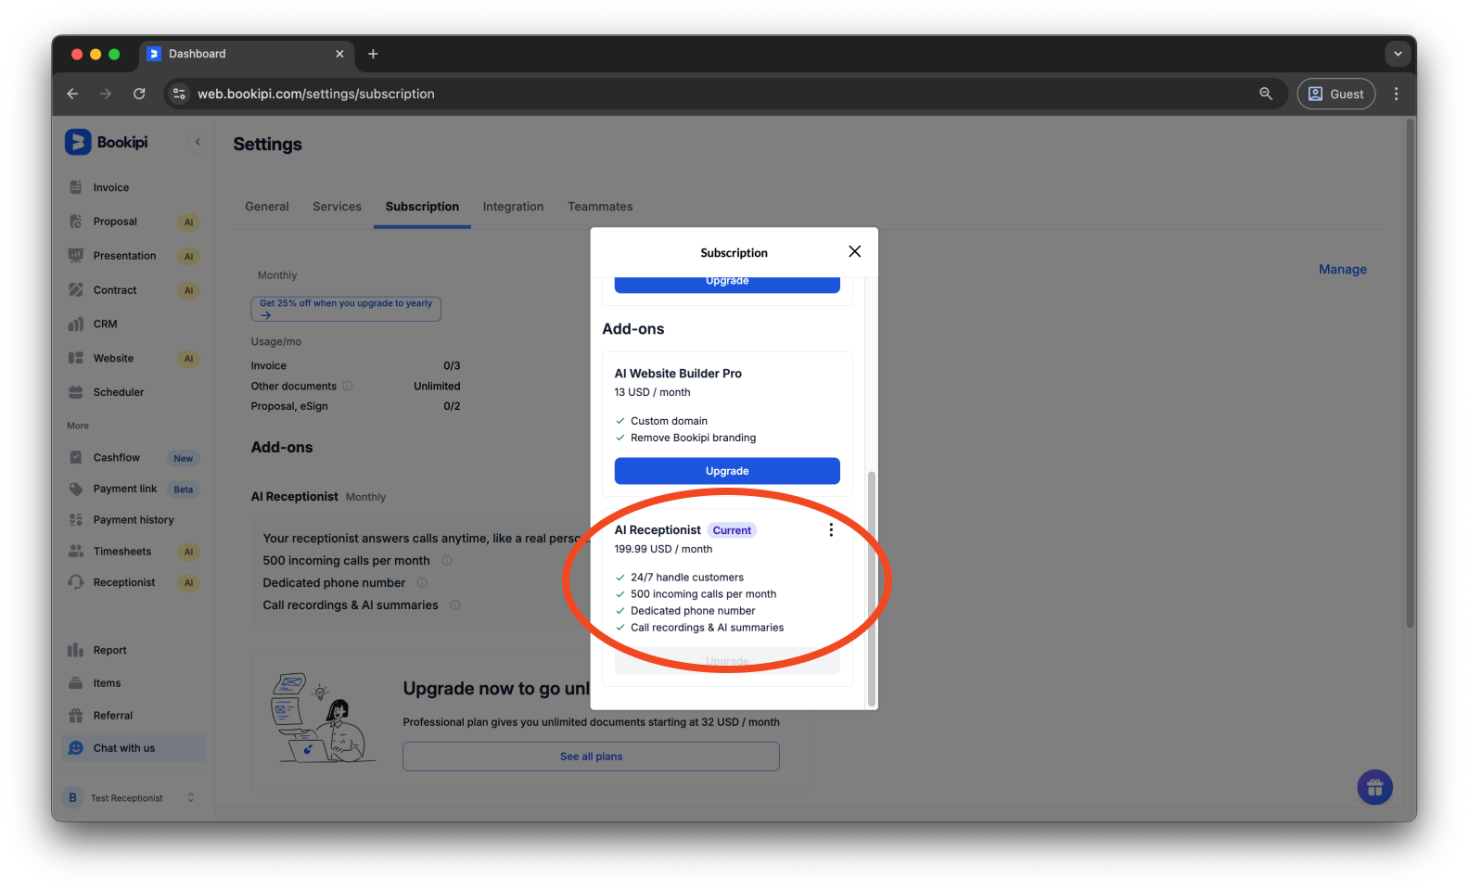The height and width of the screenshot is (890, 1469).
Task: Click '199.99 USD / month' price text
Action: pyautogui.click(x=663, y=549)
